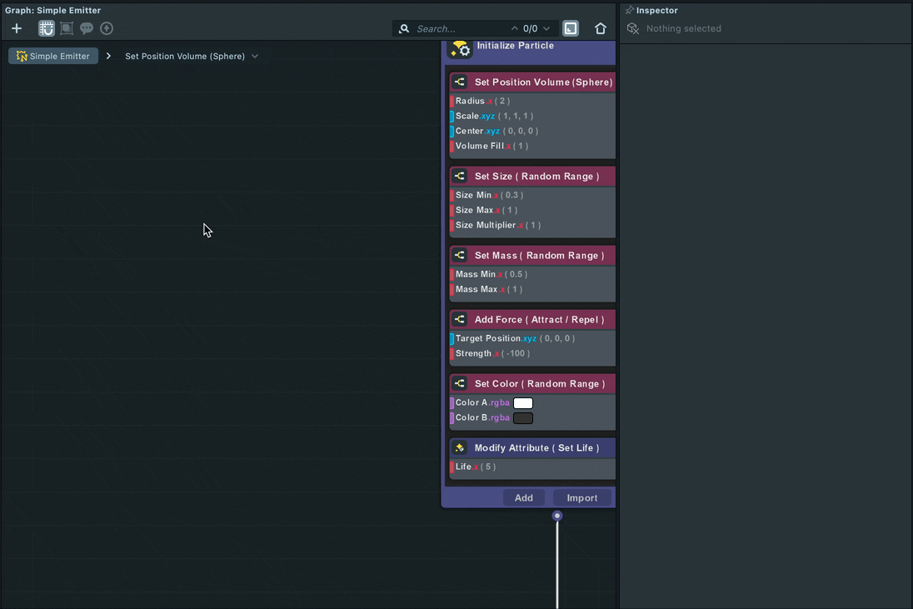
Task: Toggle the minimap panel button beside search
Action: [571, 28]
